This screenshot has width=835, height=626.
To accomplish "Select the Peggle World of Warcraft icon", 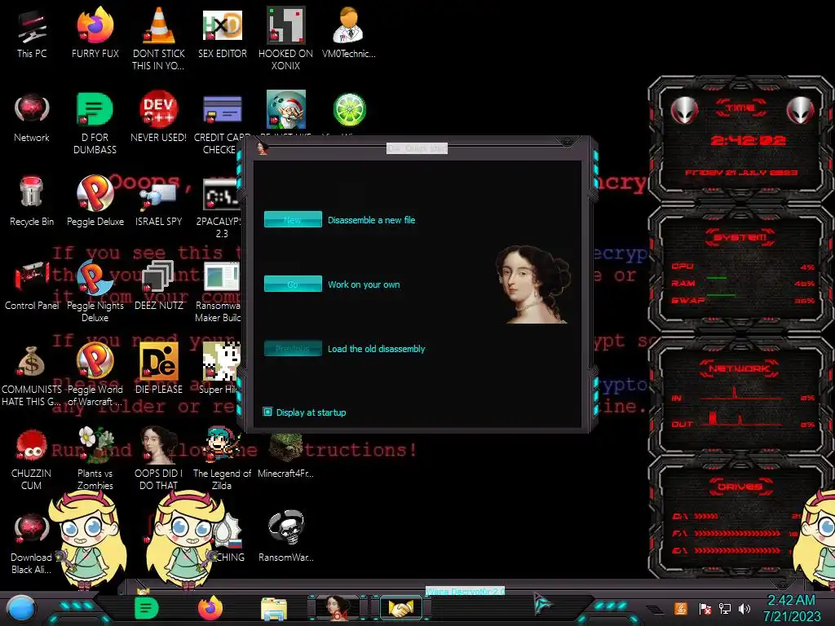I will 95,375.
